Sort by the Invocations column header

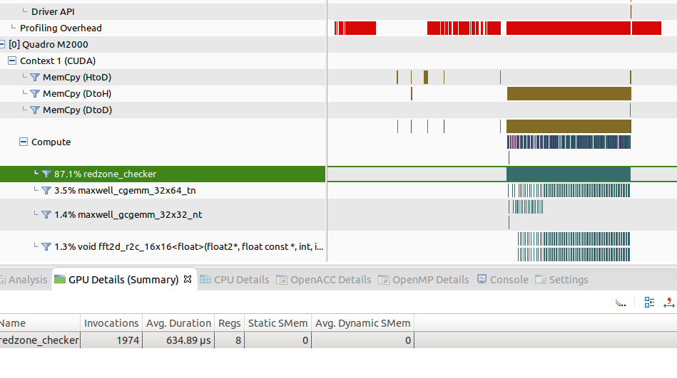(111, 322)
